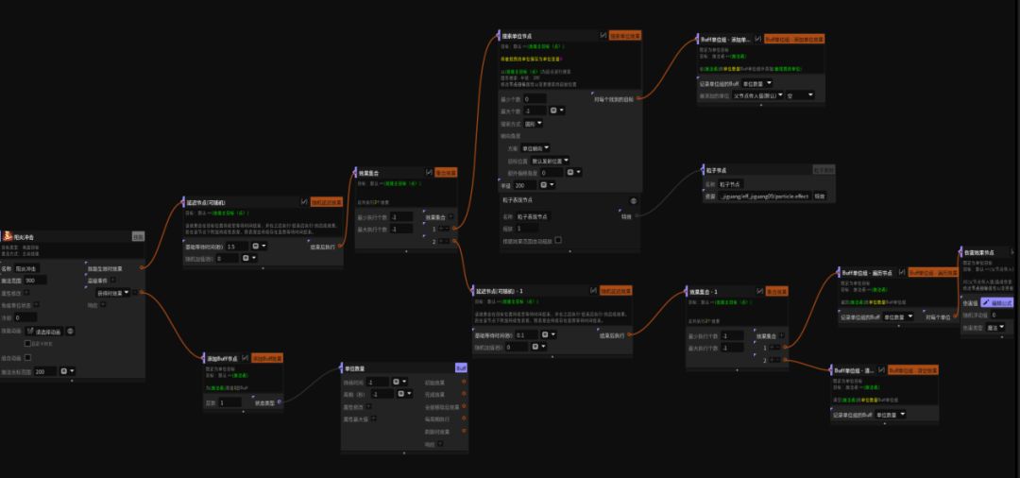Click the 状态类型 port on 添加Buff节点
The image size is (1020, 478).
(x=280, y=402)
